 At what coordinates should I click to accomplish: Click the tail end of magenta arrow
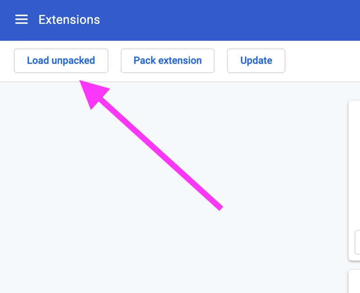[220, 207]
